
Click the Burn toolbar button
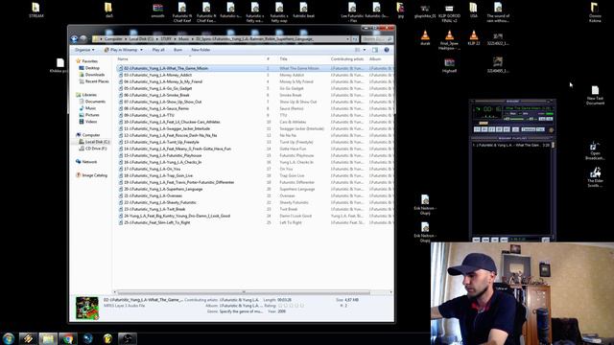(177, 50)
